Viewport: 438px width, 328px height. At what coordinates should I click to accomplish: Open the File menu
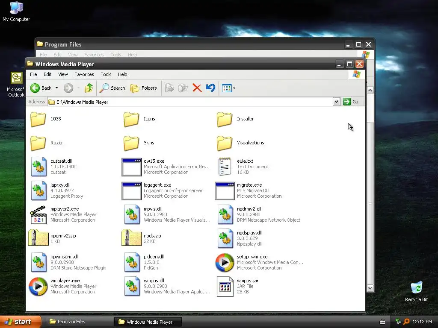click(33, 74)
